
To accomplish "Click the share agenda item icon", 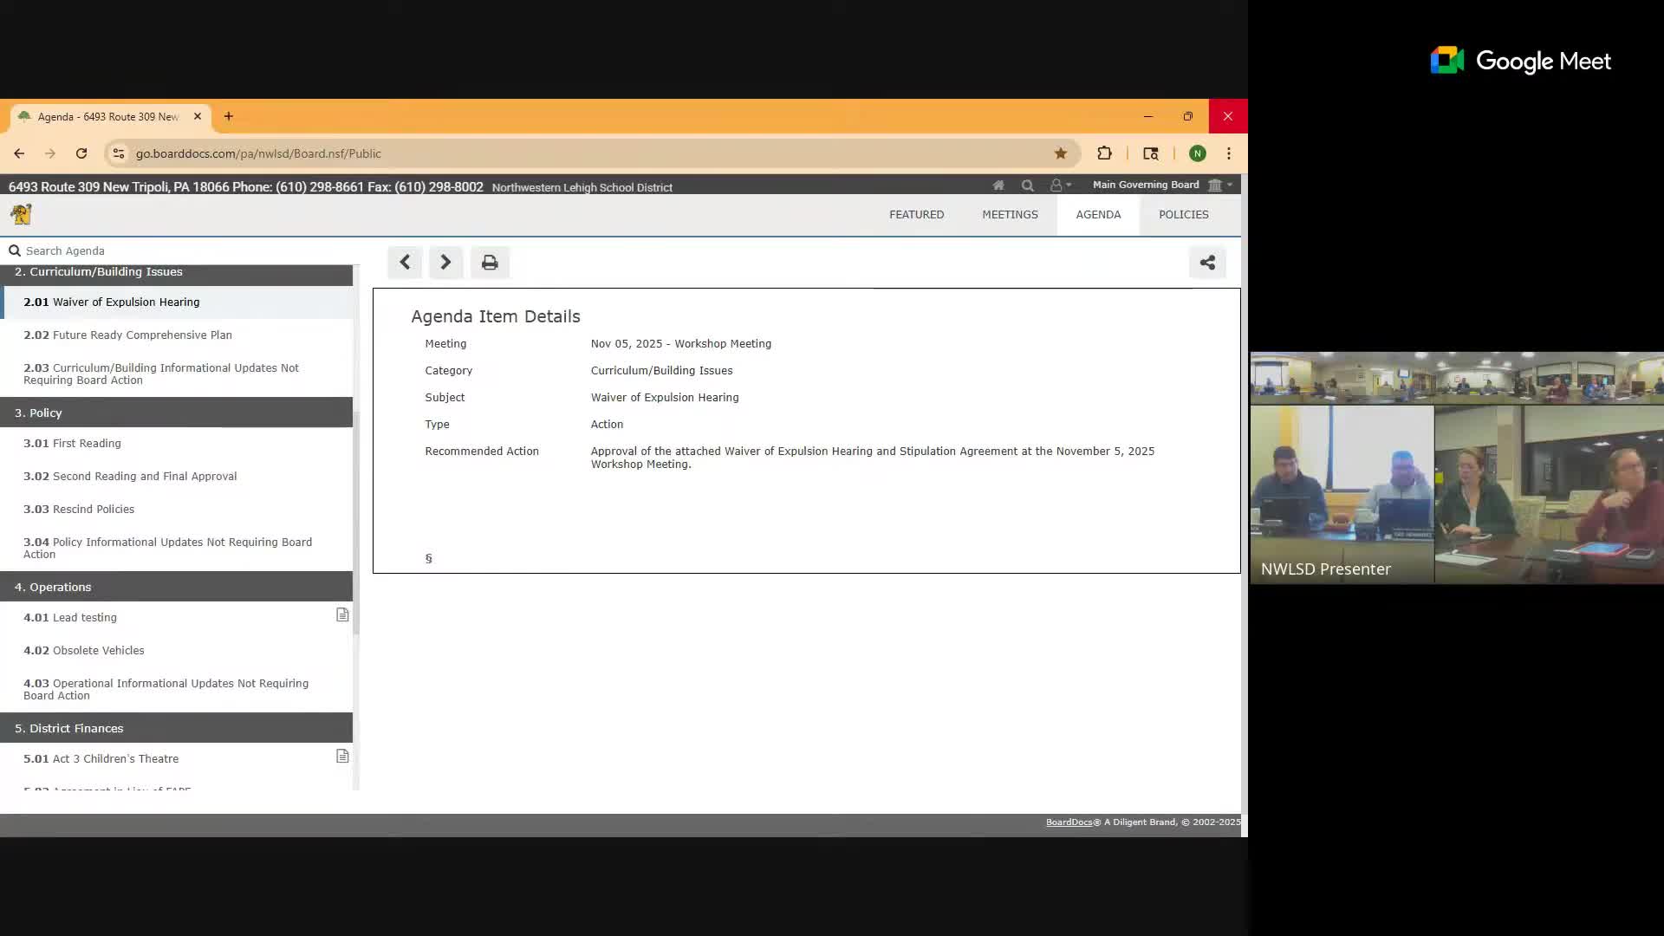I will [x=1207, y=263].
